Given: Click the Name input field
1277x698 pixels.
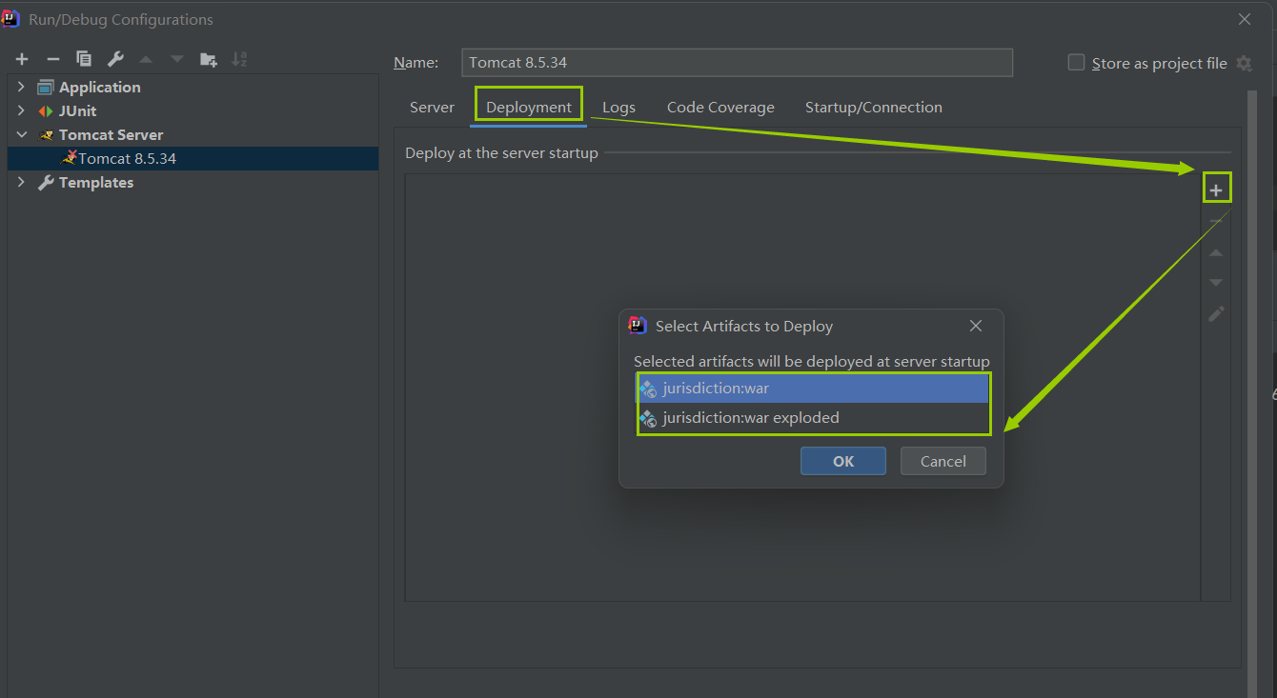Looking at the screenshot, I should pos(737,63).
